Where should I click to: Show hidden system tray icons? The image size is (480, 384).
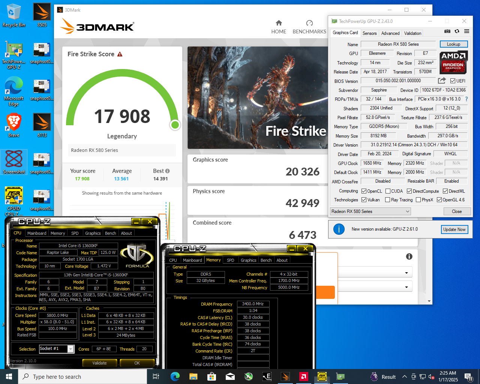click(404, 376)
